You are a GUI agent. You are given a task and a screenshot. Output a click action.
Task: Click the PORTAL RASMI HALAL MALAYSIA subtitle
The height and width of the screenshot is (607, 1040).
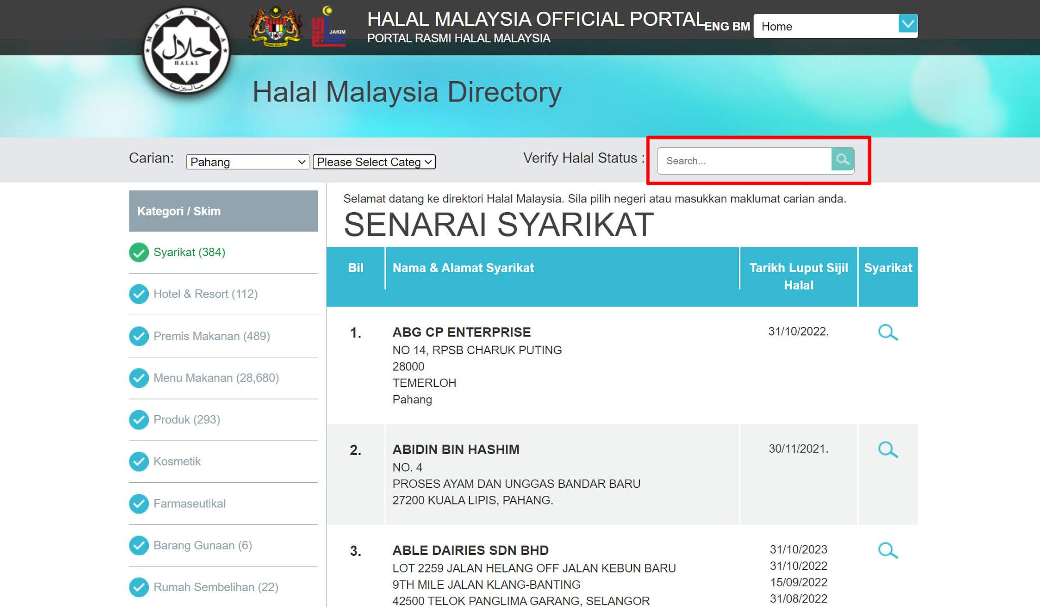point(459,39)
